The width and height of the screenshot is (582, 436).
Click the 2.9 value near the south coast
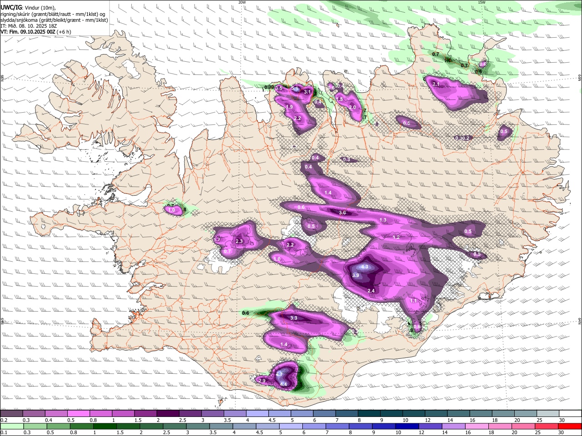click(262, 380)
